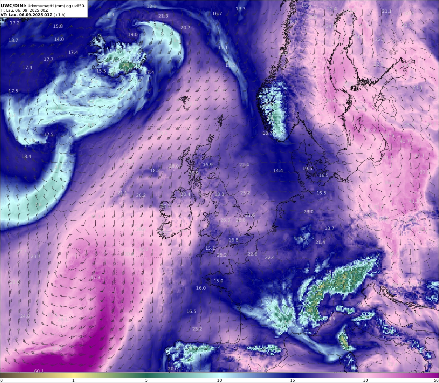This screenshot has height=383, width=439.
Task: Click the map value 47.9
Action: point(95,277)
